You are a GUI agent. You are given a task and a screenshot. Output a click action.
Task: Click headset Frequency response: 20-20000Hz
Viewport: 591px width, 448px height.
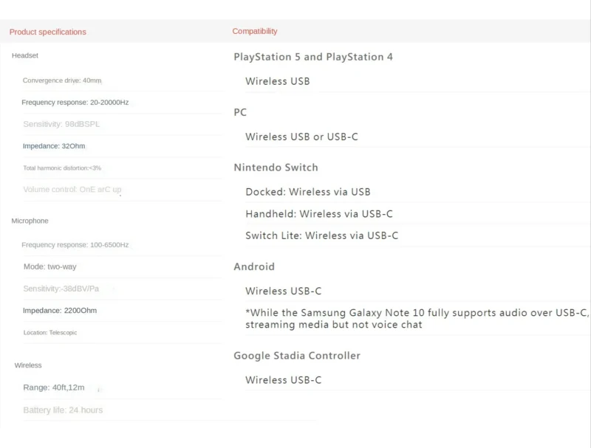pos(75,103)
